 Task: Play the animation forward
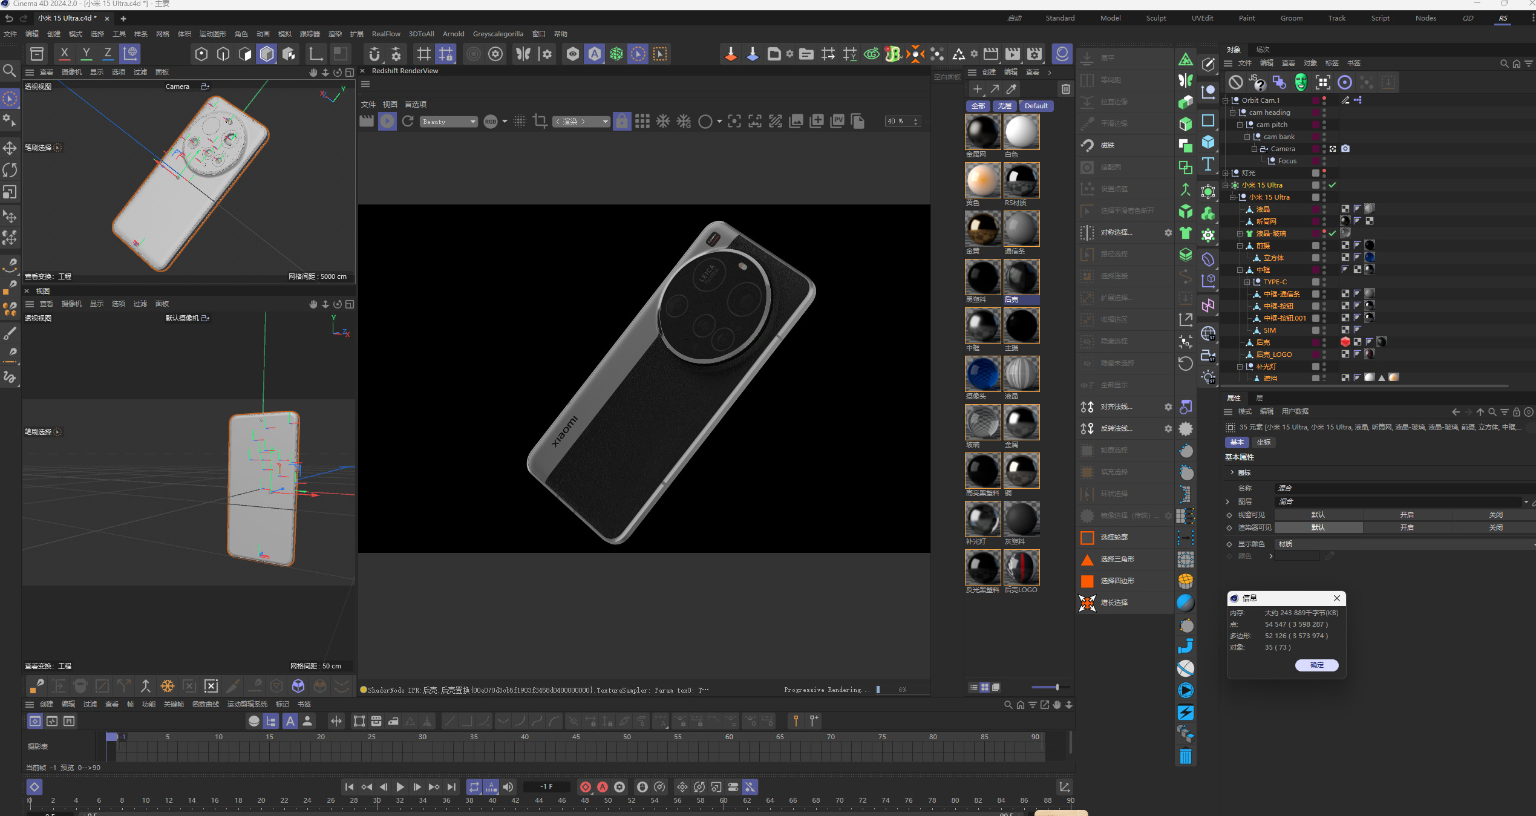tap(400, 787)
